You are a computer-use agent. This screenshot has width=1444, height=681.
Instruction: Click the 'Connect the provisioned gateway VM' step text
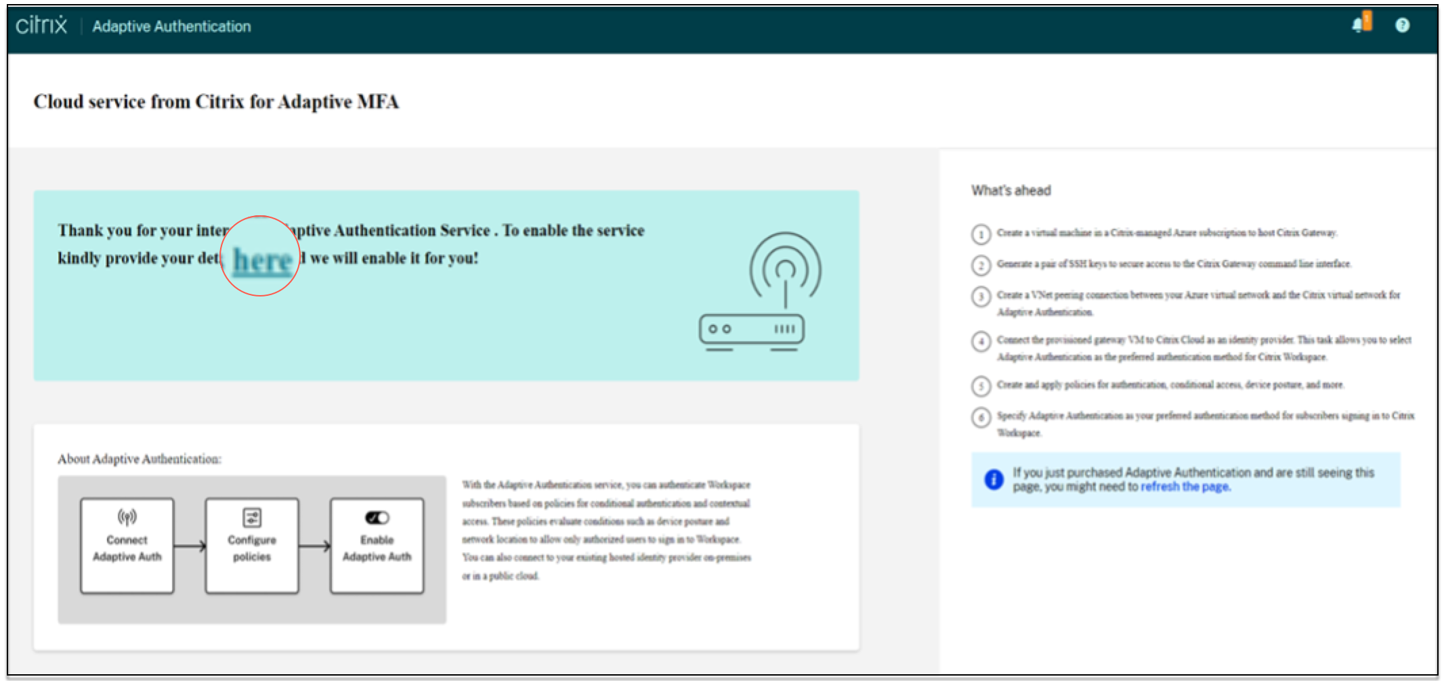point(1204,348)
